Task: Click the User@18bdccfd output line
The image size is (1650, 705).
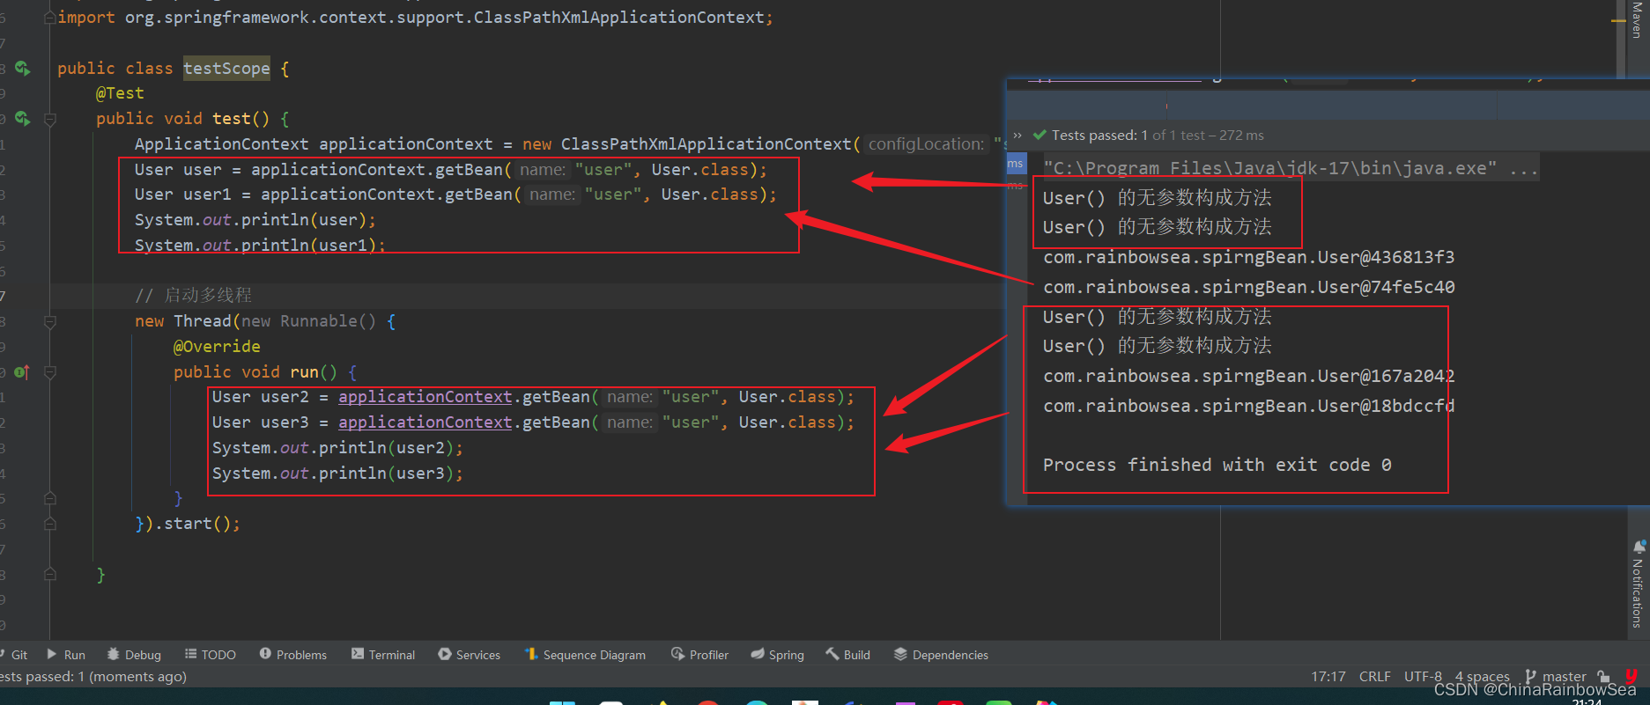Action: pos(1248,407)
